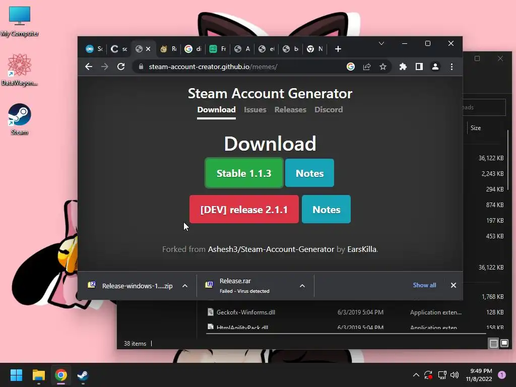This screenshot has height=387, width=516.
Task: Switch Explorer to large icons view
Action: (504, 344)
